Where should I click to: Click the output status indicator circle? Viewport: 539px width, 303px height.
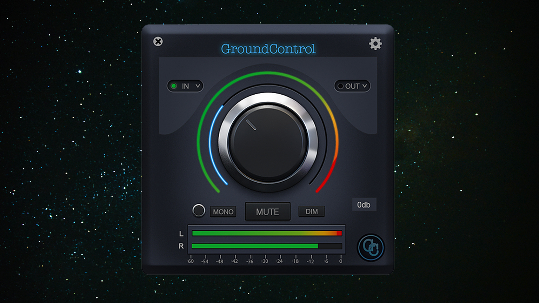pos(340,86)
